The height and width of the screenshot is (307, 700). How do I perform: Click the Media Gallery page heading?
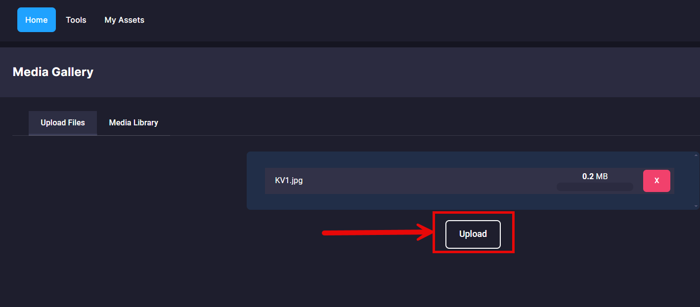(53, 72)
